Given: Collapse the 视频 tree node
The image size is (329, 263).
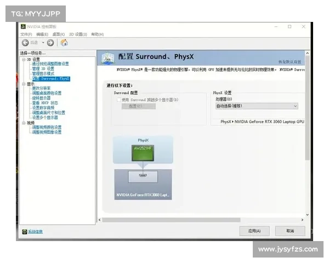Looking at the screenshot, I should (x=24, y=123).
